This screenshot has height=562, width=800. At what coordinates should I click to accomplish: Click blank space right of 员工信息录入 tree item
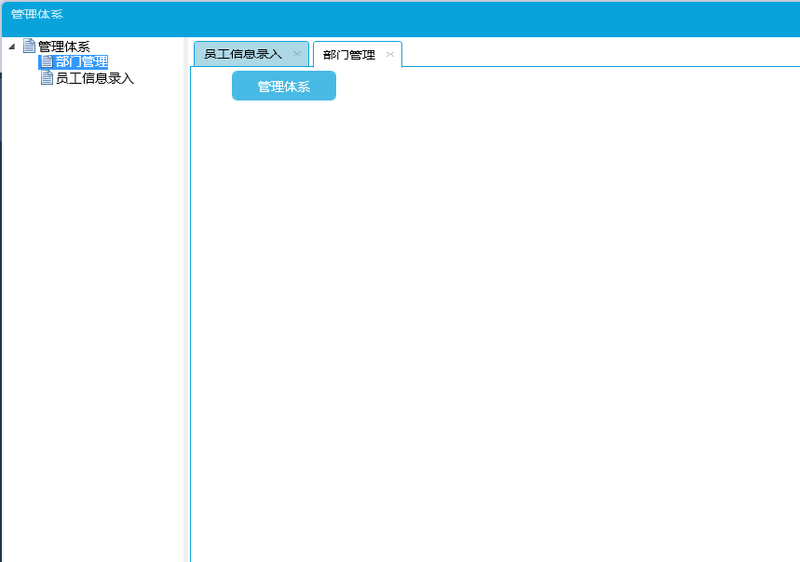tap(160, 79)
